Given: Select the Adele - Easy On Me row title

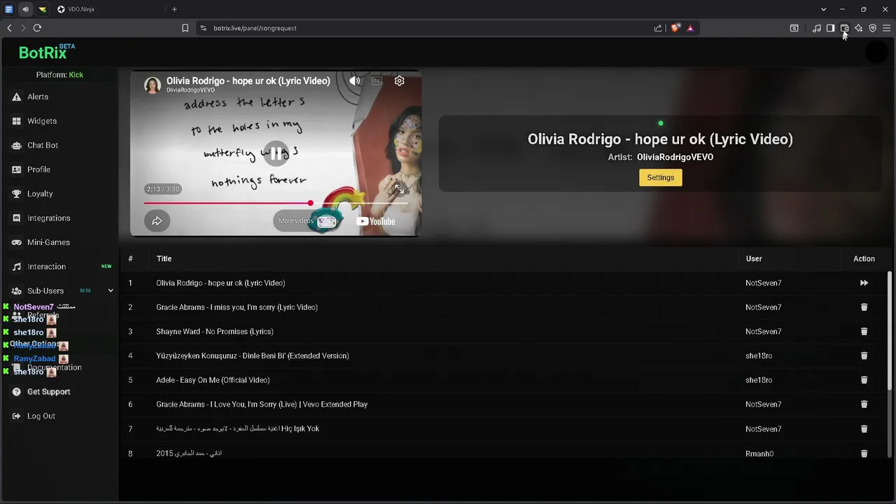Looking at the screenshot, I should click(x=213, y=380).
